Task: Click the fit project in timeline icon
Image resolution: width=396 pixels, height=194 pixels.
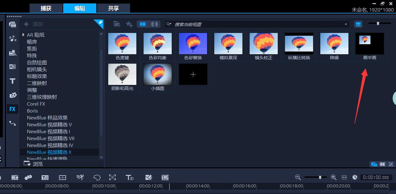Action: pyautogui.click(x=344, y=177)
